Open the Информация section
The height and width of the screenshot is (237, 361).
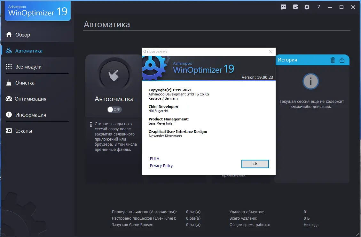pyautogui.click(x=9, y=115)
